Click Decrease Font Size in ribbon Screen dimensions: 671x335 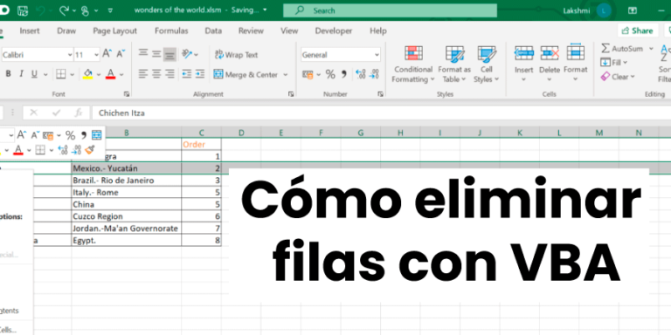pos(121,54)
